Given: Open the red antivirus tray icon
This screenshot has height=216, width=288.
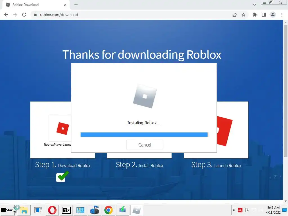Looking at the screenshot, I should 240,210.
